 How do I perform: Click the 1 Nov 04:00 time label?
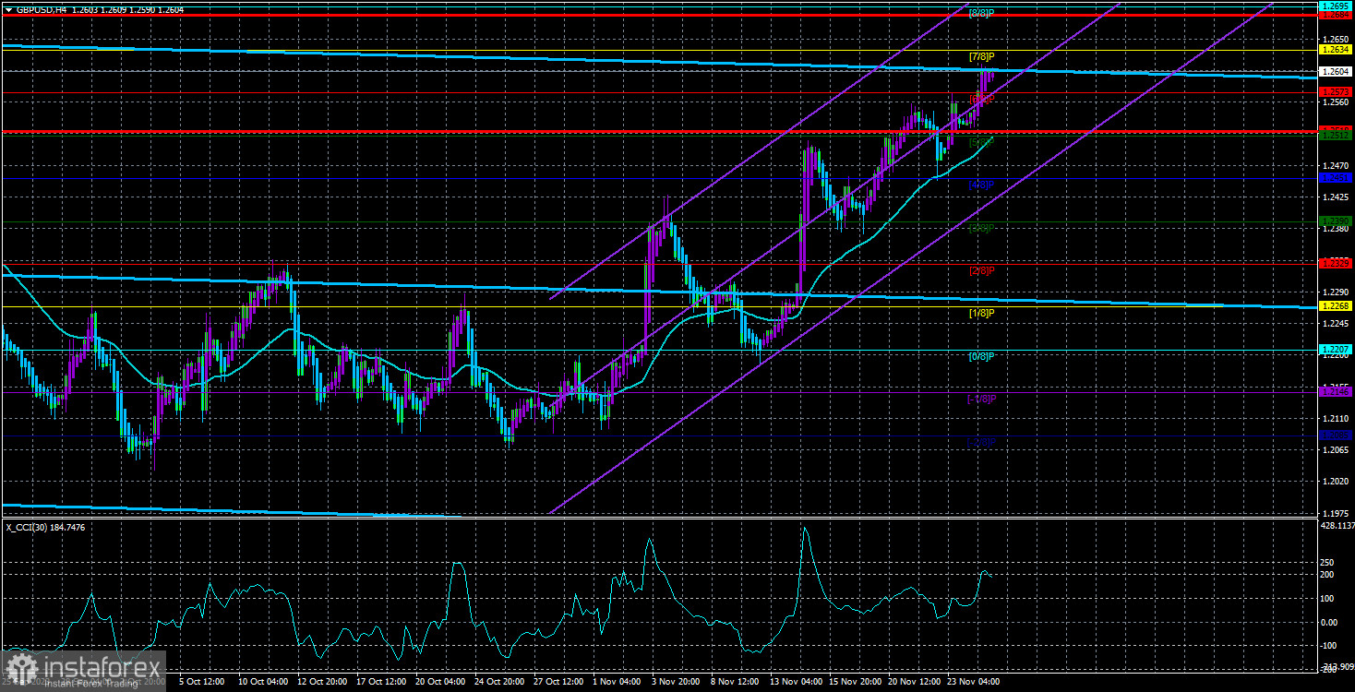point(617,682)
